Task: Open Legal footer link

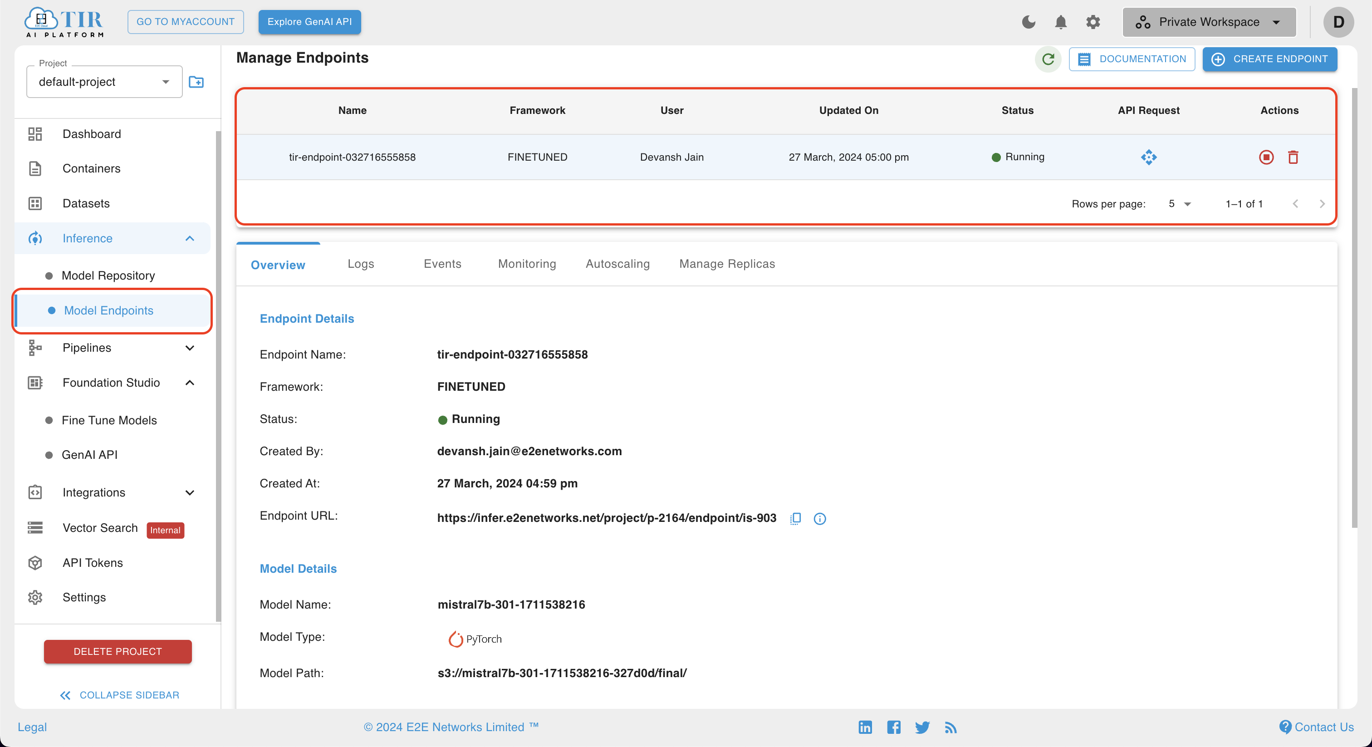Action: [32, 727]
